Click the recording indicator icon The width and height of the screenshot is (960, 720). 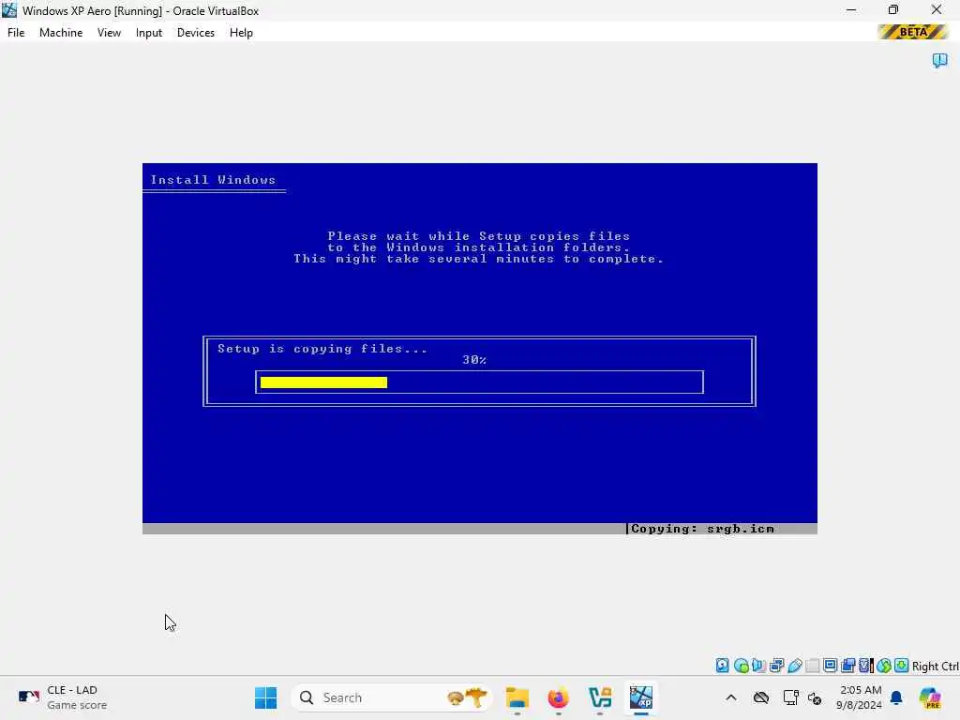(847, 666)
